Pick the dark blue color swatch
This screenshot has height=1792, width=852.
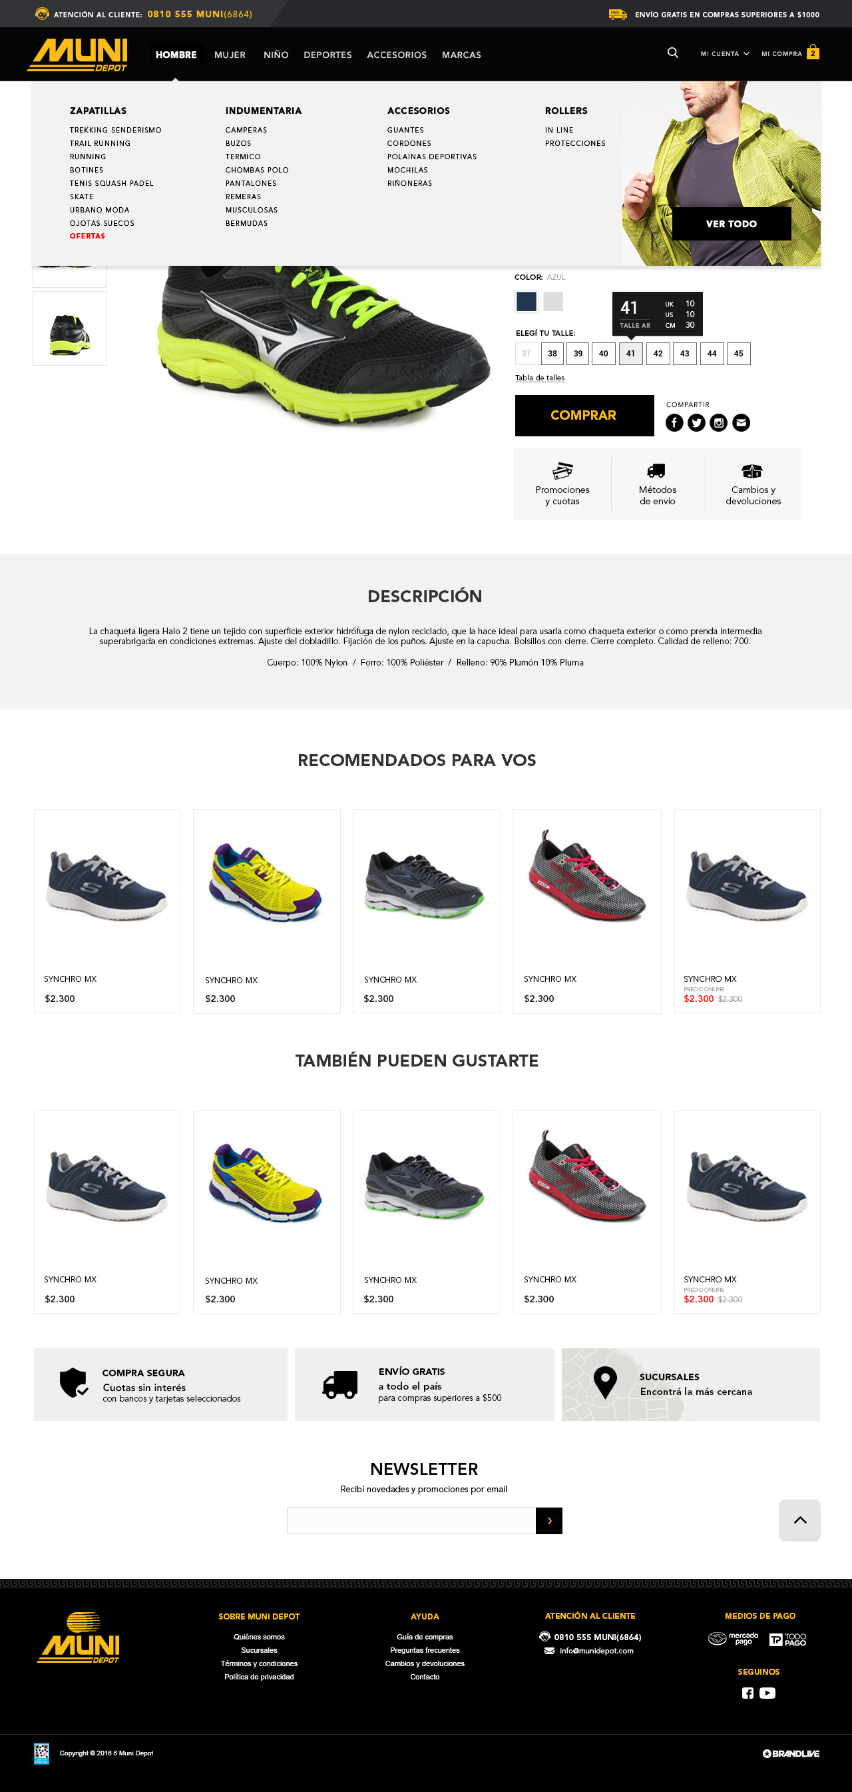click(x=526, y=301)
